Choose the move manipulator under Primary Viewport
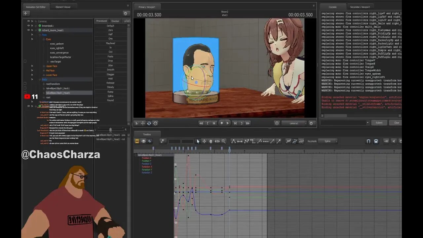Viewport: 423px width, 238px height. (x=143, y=123)
